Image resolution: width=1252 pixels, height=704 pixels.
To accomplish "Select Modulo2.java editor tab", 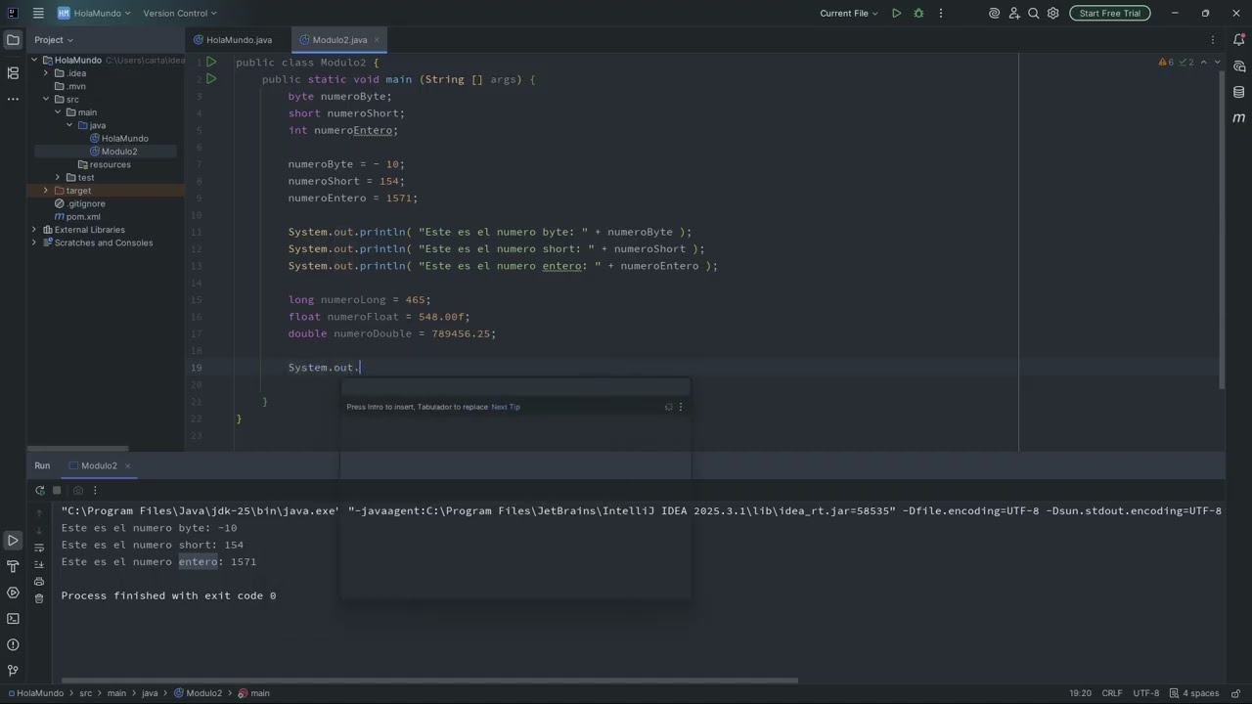I will pos(338,40).
